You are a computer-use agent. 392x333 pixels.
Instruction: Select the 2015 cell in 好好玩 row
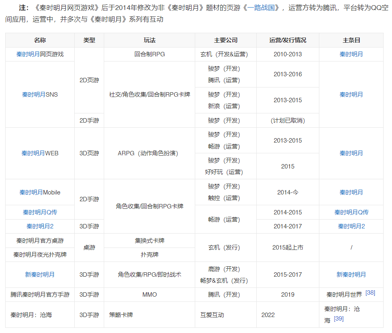pyautogui.click(x=288, y=166)
